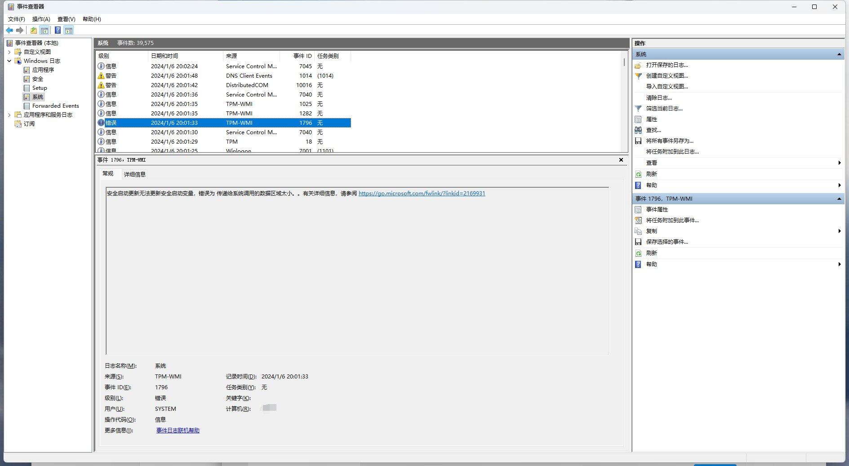Select 应用程序 log in tree
Image resolution: width=849 pixels, height=466 pixels.
43,70
